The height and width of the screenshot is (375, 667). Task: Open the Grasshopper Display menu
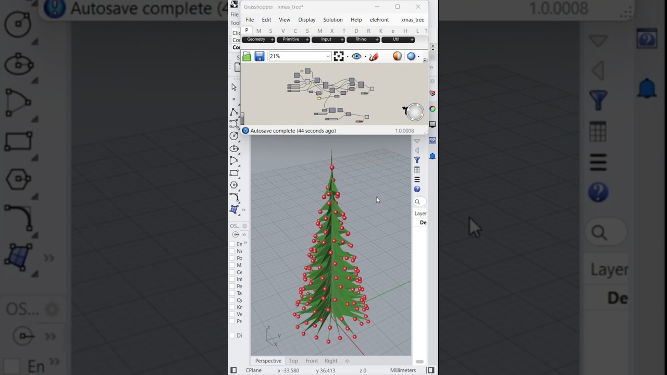tap(307, 20)
